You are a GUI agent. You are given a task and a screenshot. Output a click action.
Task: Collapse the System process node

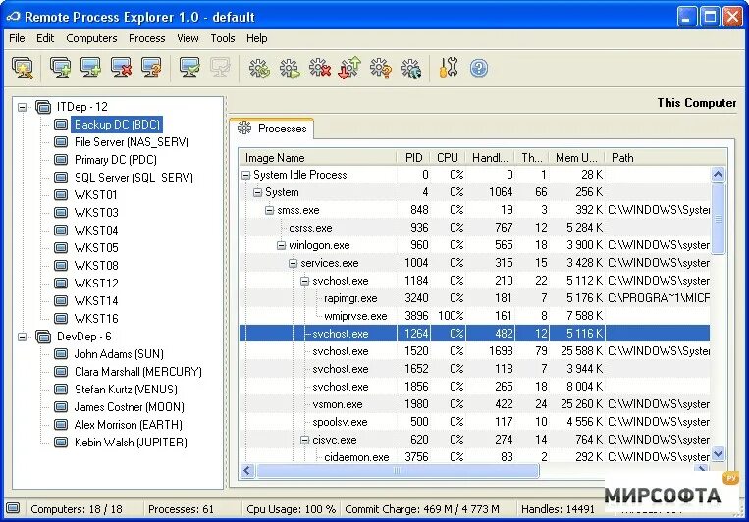258,192
